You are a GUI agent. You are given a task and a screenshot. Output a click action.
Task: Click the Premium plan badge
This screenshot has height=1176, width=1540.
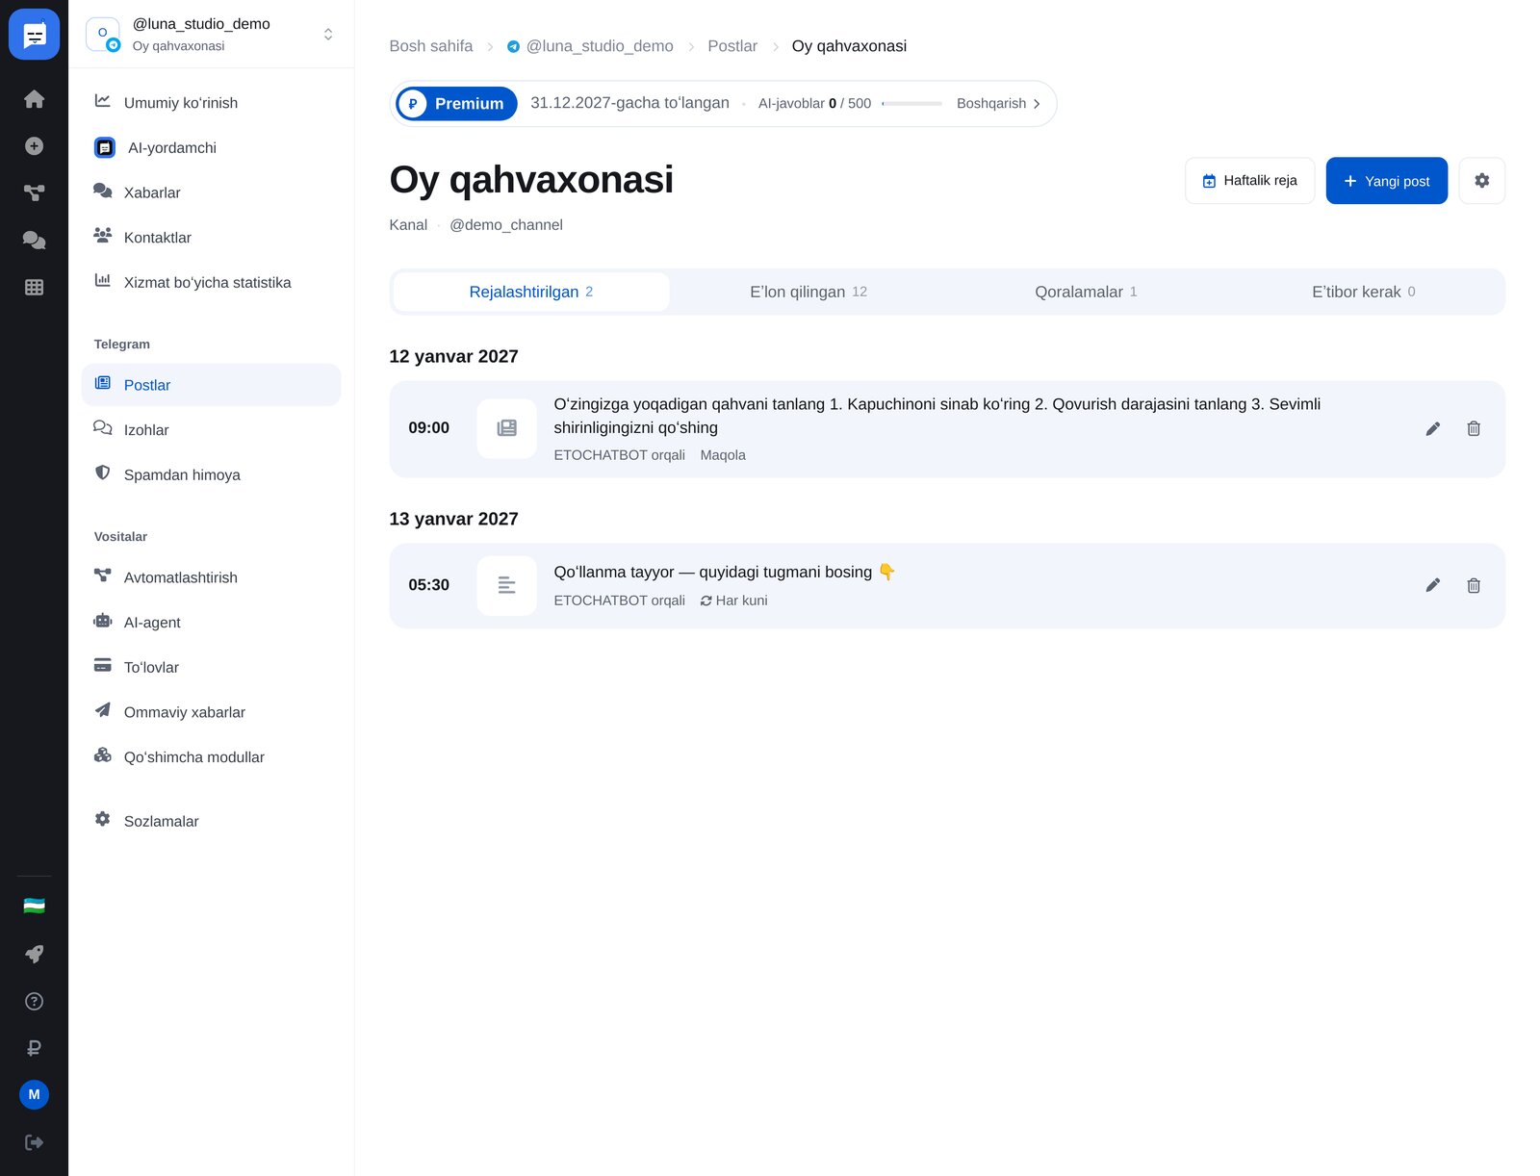coord(456,104)
